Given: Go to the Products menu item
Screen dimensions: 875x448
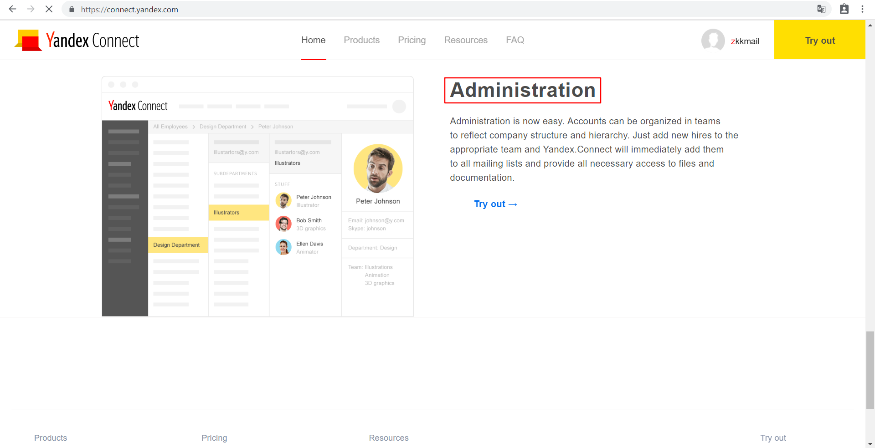Looking at the screenshot, I should coord(361,40).
